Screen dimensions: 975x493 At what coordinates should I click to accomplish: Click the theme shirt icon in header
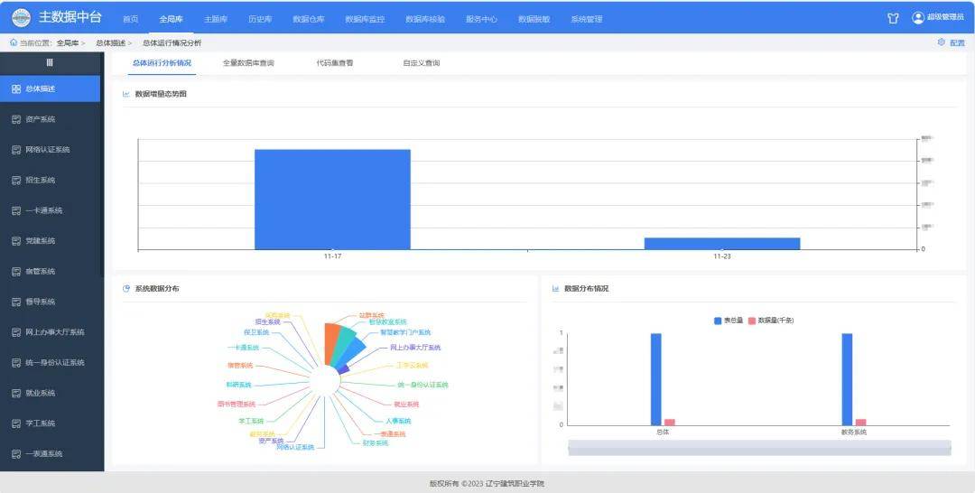pyautogui.click(x=893, y=18)
